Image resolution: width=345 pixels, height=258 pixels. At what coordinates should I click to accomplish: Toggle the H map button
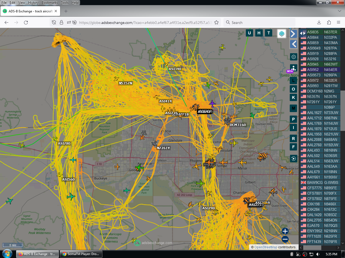(x=259, y=33)
